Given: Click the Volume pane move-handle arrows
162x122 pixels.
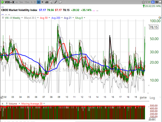Looking at the screenshot, I should click(x=7, y=104).
